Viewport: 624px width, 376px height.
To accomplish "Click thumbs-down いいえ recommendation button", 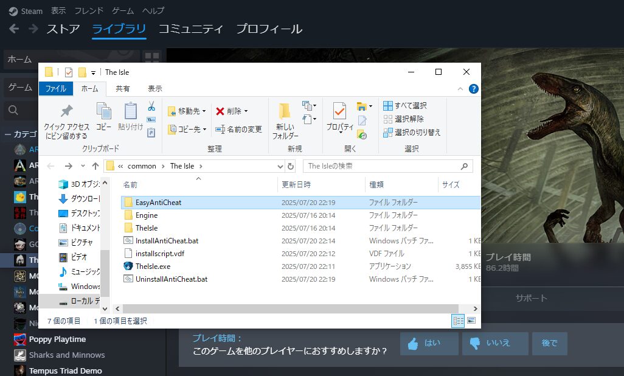I will point(495,343).
